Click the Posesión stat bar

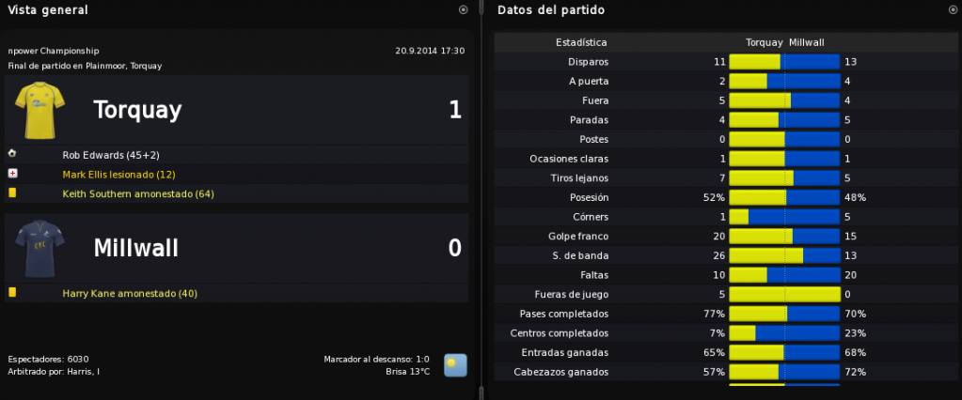784,197
